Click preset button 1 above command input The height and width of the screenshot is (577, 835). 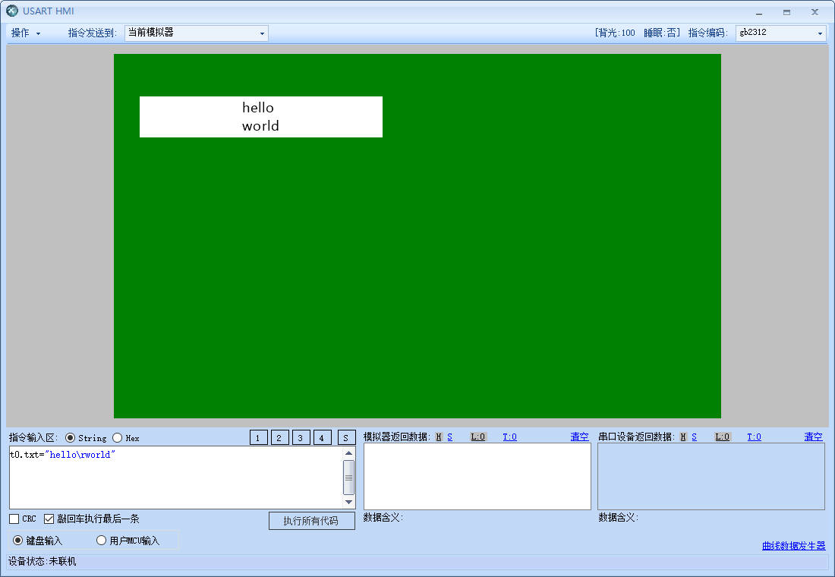259,437
